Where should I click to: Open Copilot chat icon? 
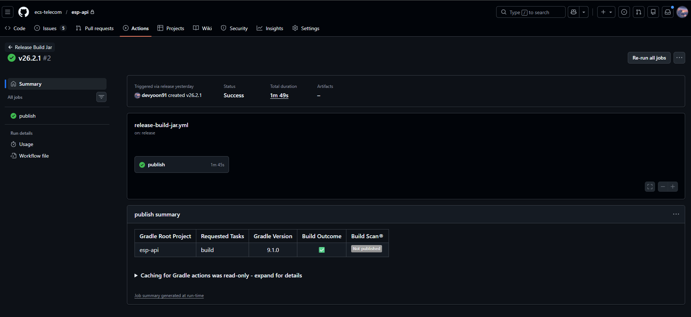574,12
